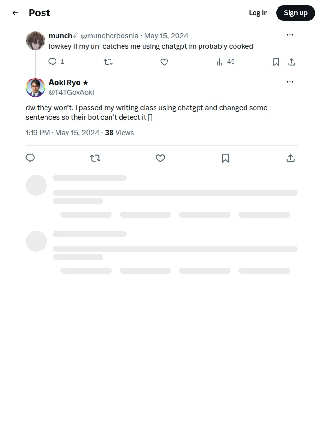The width and height of the screenshot is (323, 431).
Task: Bookmark munch's post
Action: [276, 62]
